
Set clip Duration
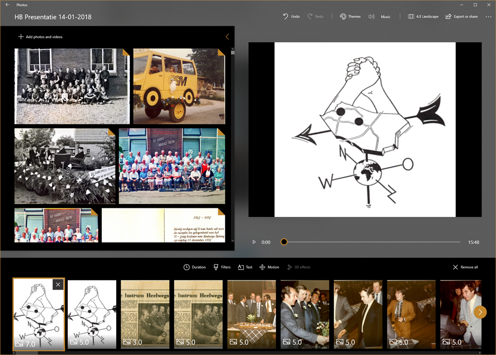pyautogui.click(x=194, y=267)
